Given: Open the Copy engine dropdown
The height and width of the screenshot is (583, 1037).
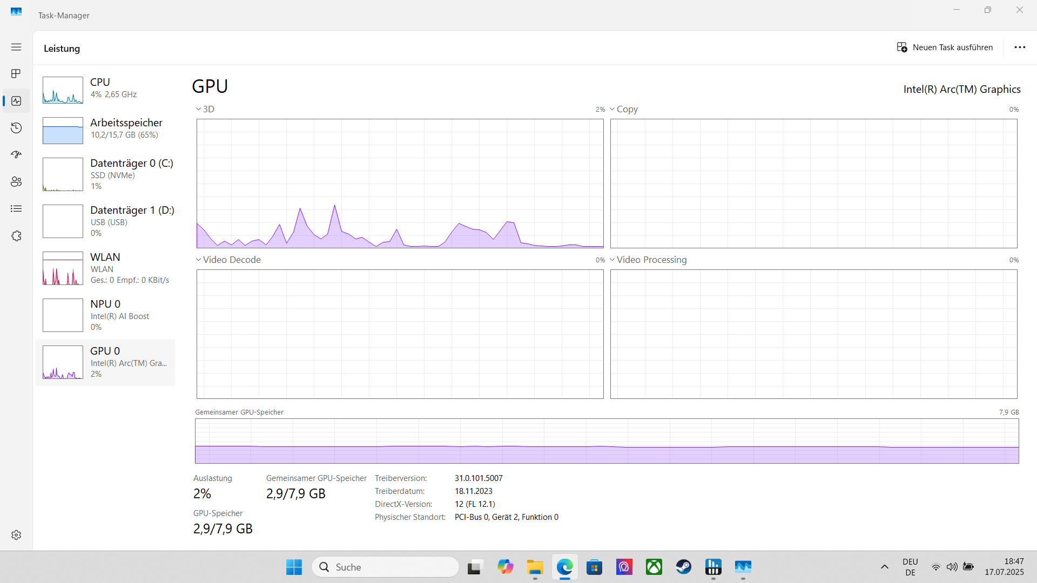Looking at the screenshot, I should point(624,109).
